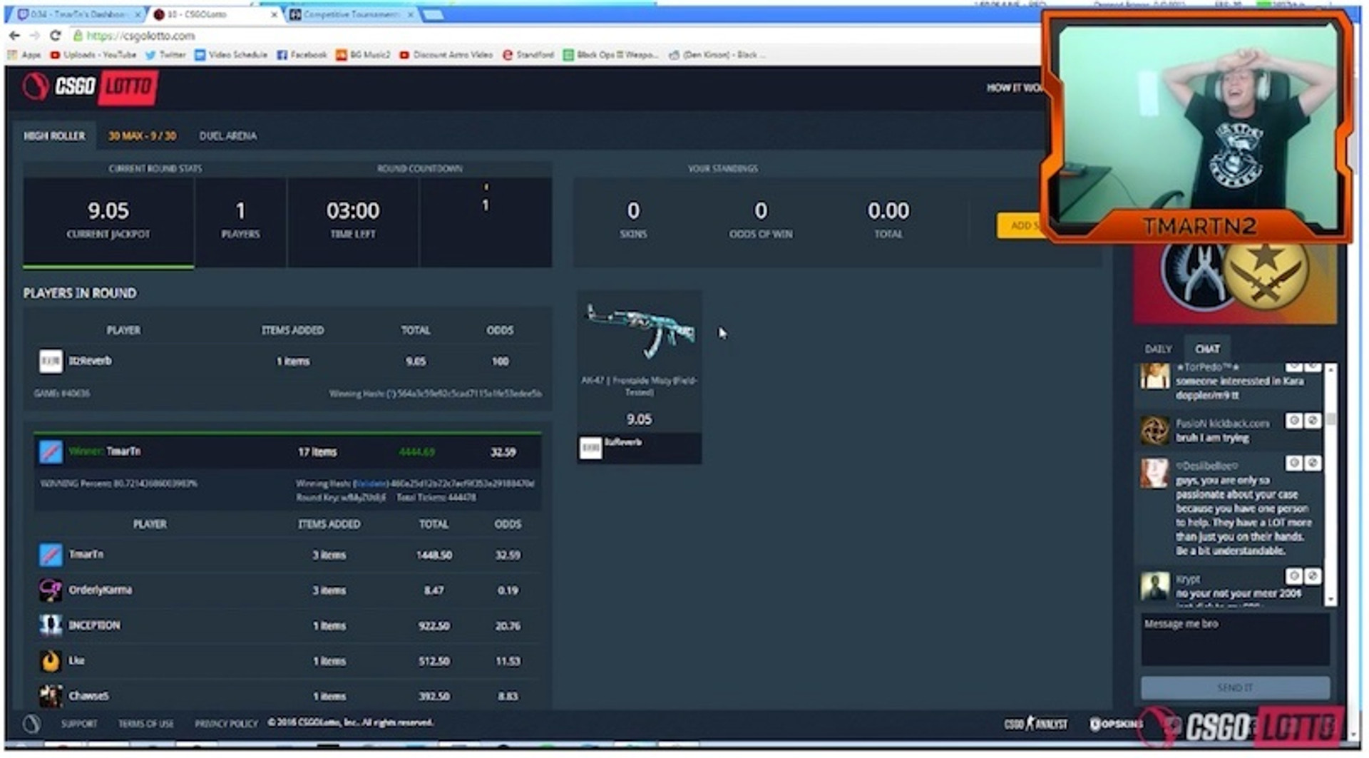
Task: Open the Duel Arena tab
Action: (227, 135)
